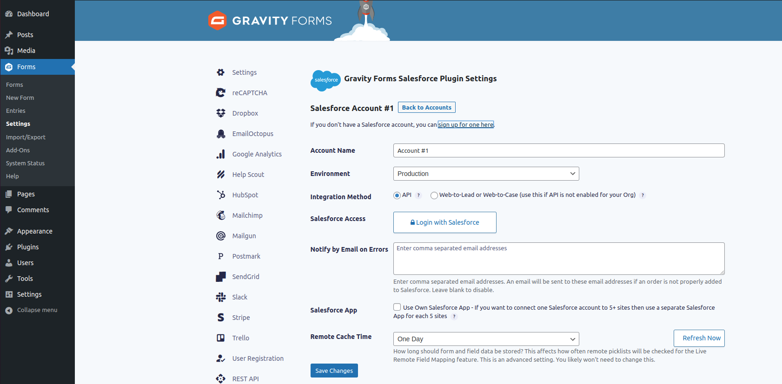The height and width of the screenshot is (384, 782).
Task: Click the API help question mark icon
Action: tap(418, 195)
